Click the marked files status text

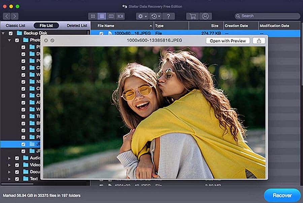[41, 196]
